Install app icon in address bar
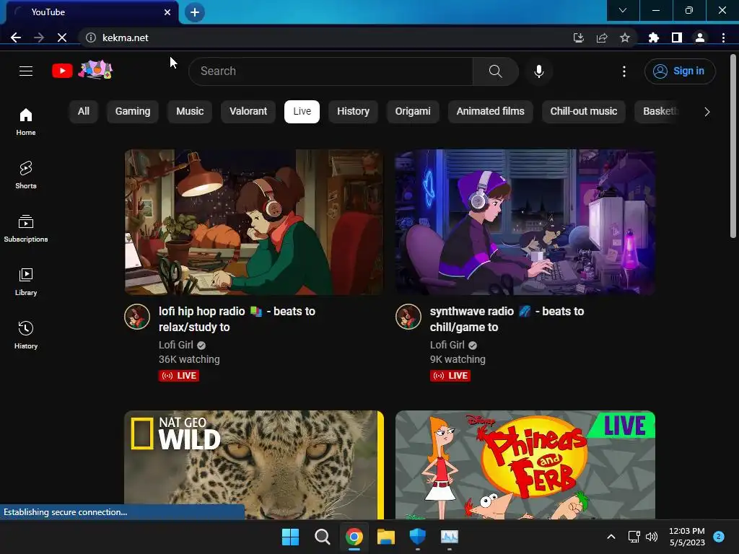This screenshot has width=739, height=554. tap(578, 38)
